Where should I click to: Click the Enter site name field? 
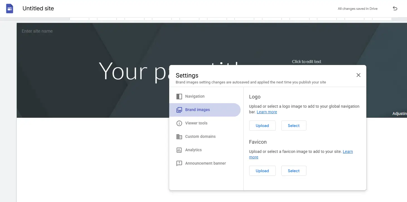[x=37, y=31]
